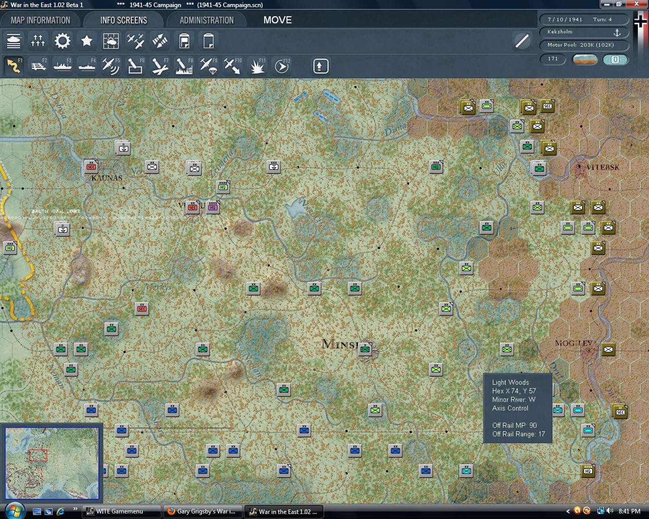The width and height of the screenshot is (649, 519).
Task: Click the terrain picture pill button
Action: click(x=585, y=59)
